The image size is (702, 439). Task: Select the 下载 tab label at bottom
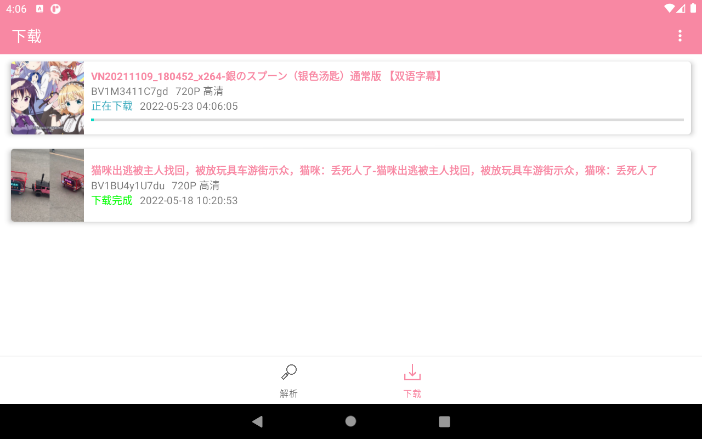tap(412, 393)
